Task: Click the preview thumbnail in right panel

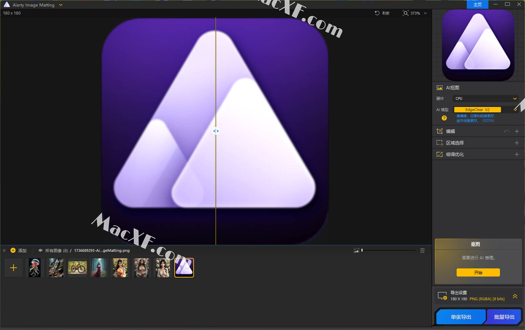Action: [x=478, y=45]
